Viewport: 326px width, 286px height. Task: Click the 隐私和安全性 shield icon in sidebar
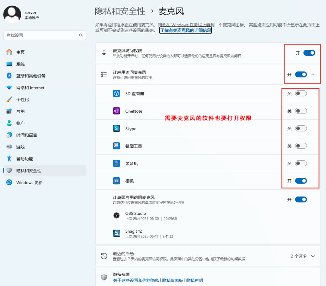point(9,170)
